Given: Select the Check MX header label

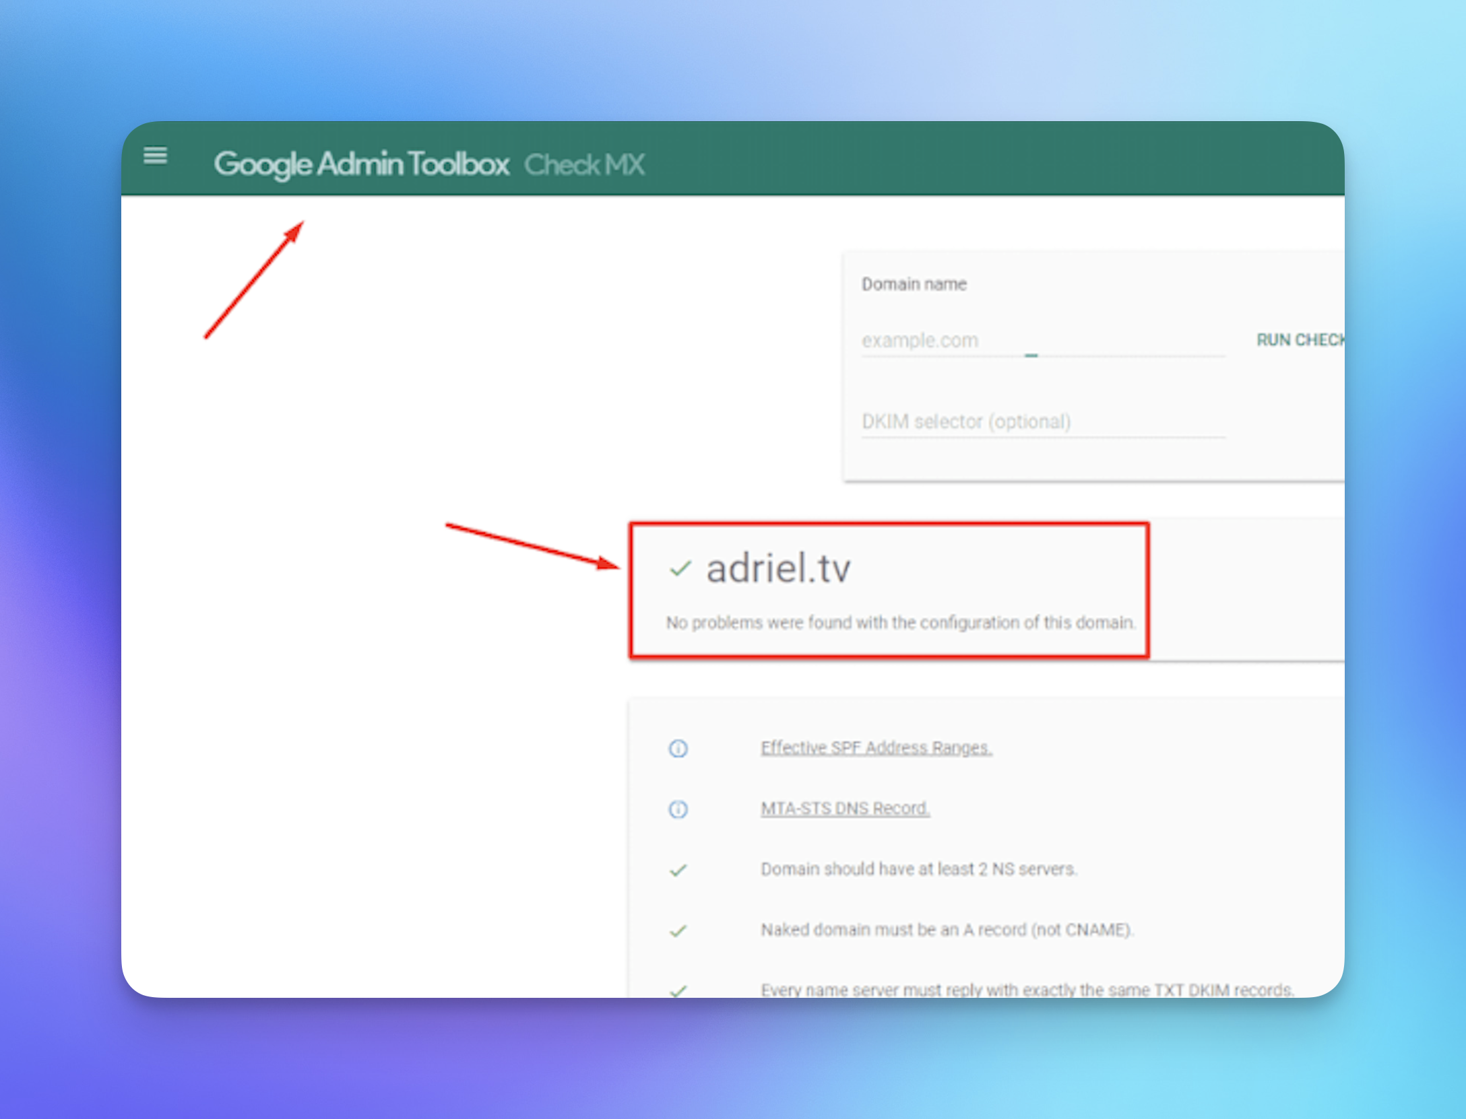Looking at the screenshot, I should pyautogui.click(x=585, y=164).
